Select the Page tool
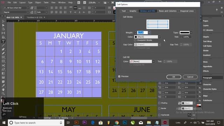224x126 pixels. click(3, 29)
